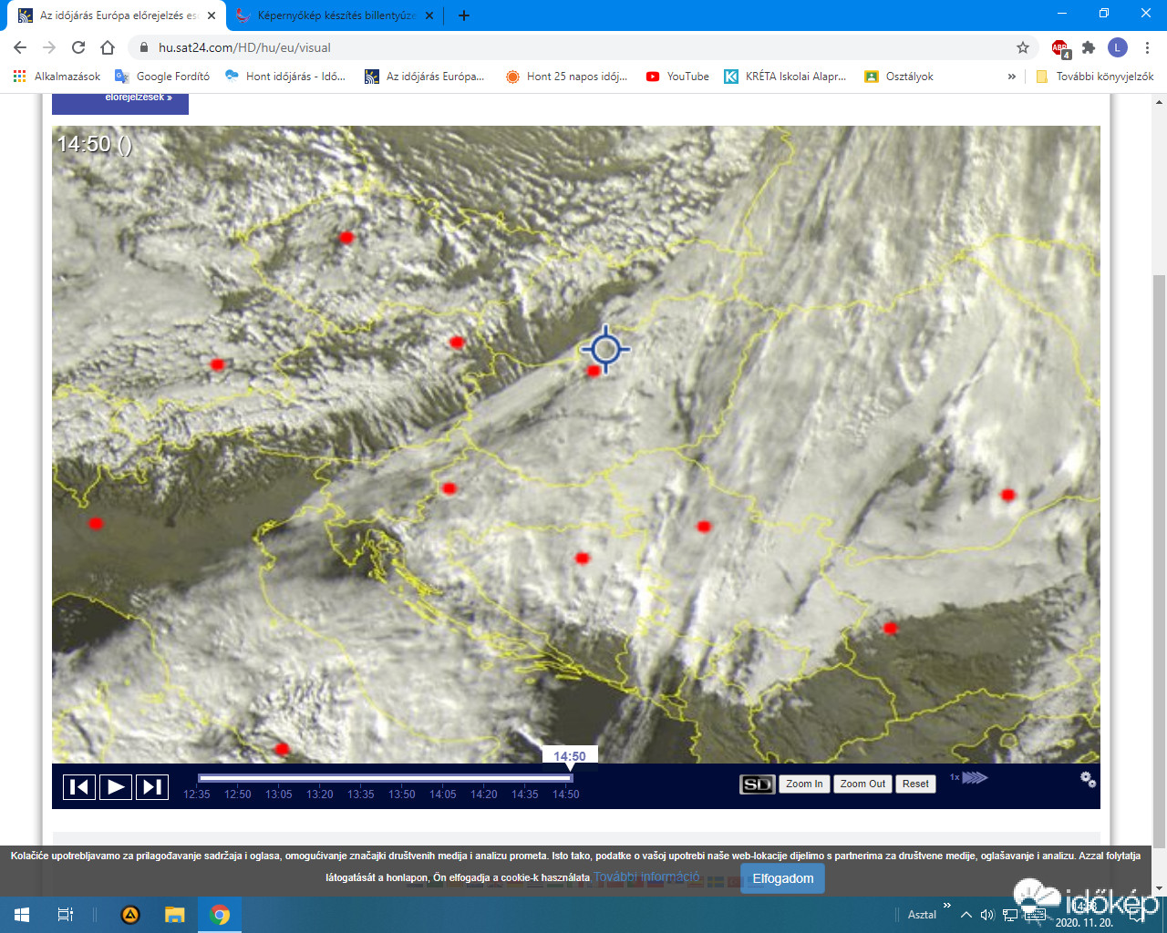Viewport: 1167px width, 933px height.
Task: Open Avast-like orange taskbar app
Action: pyautogui.click(x=130, y=915)
